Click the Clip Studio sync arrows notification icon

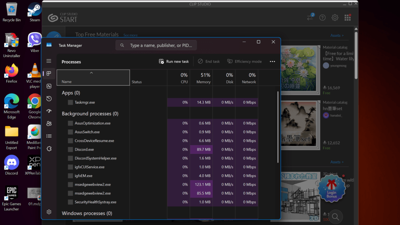click(310, 17)
